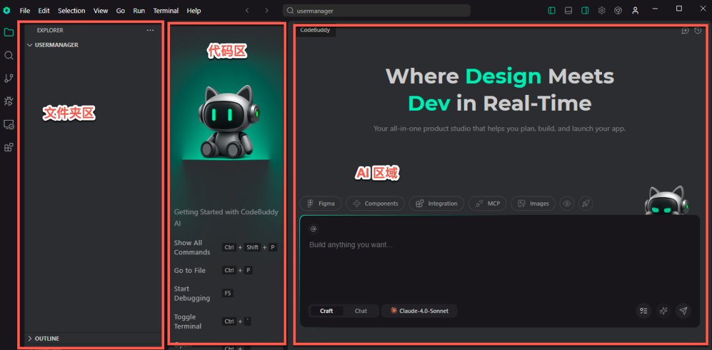Click the usermanager command search box

tap(376, 11)
